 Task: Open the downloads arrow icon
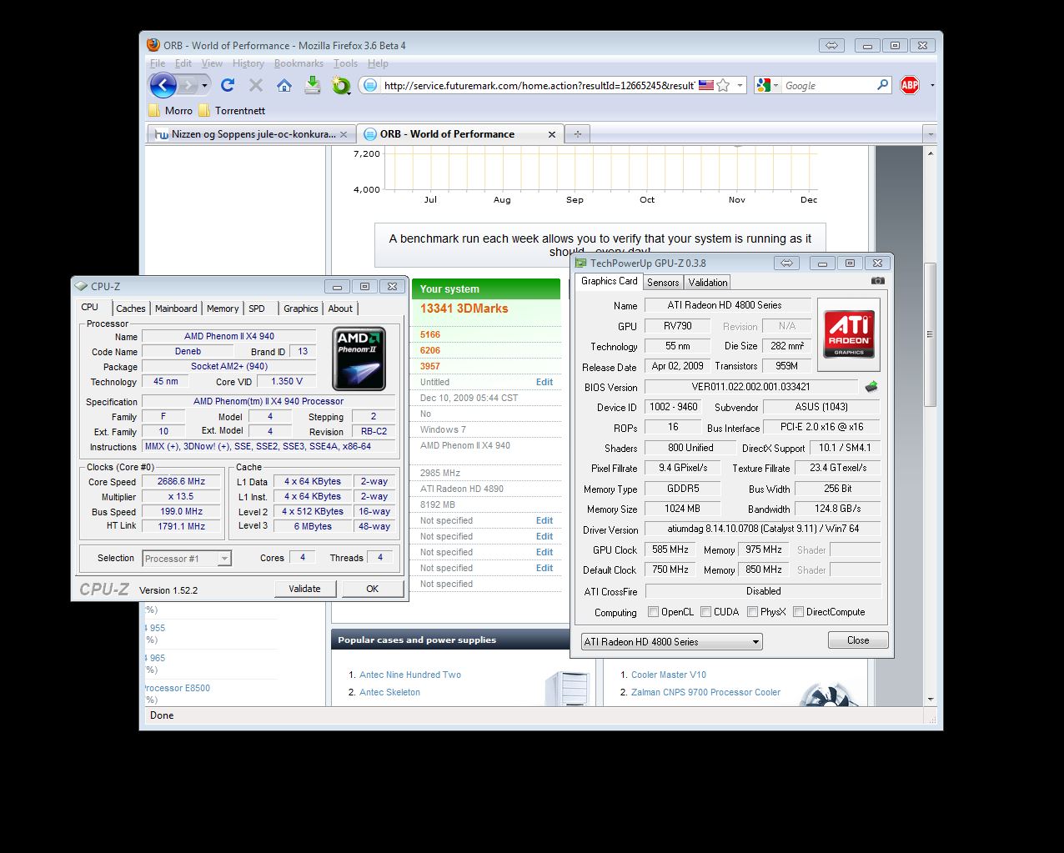312,85
